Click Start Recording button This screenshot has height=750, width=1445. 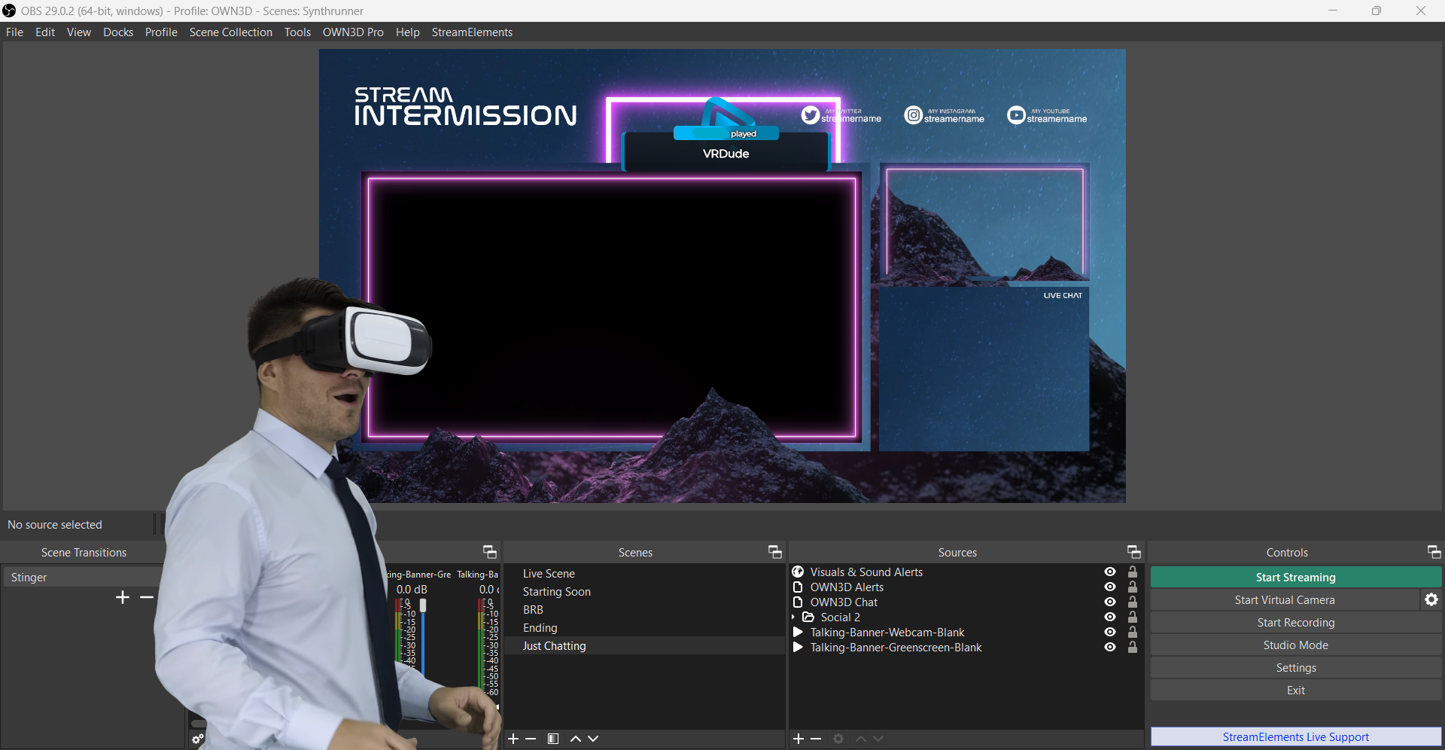tap(1296, 623)
